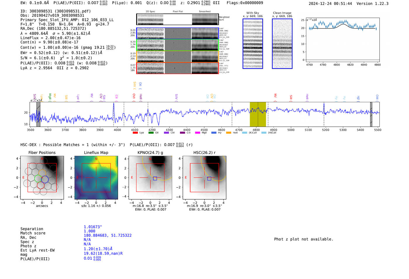Select the CIV legend color swatch
The width and height of the screenshot is (409, 279).
pos(167,133)
